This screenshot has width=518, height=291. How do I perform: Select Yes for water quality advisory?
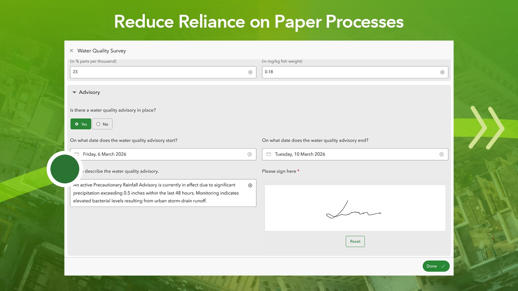pyautogui.click(x=81, y=124)
